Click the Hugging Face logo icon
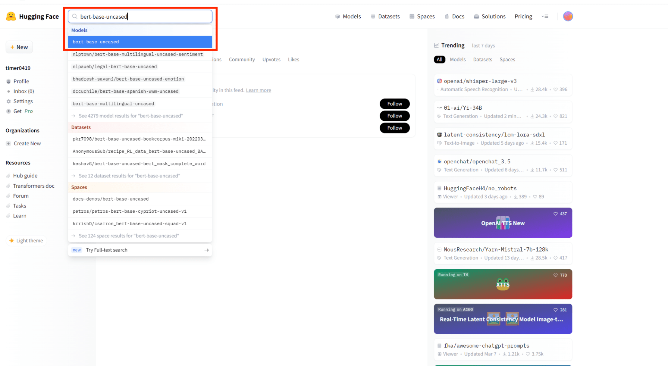The image size is (668, 366). click(11, 16)
